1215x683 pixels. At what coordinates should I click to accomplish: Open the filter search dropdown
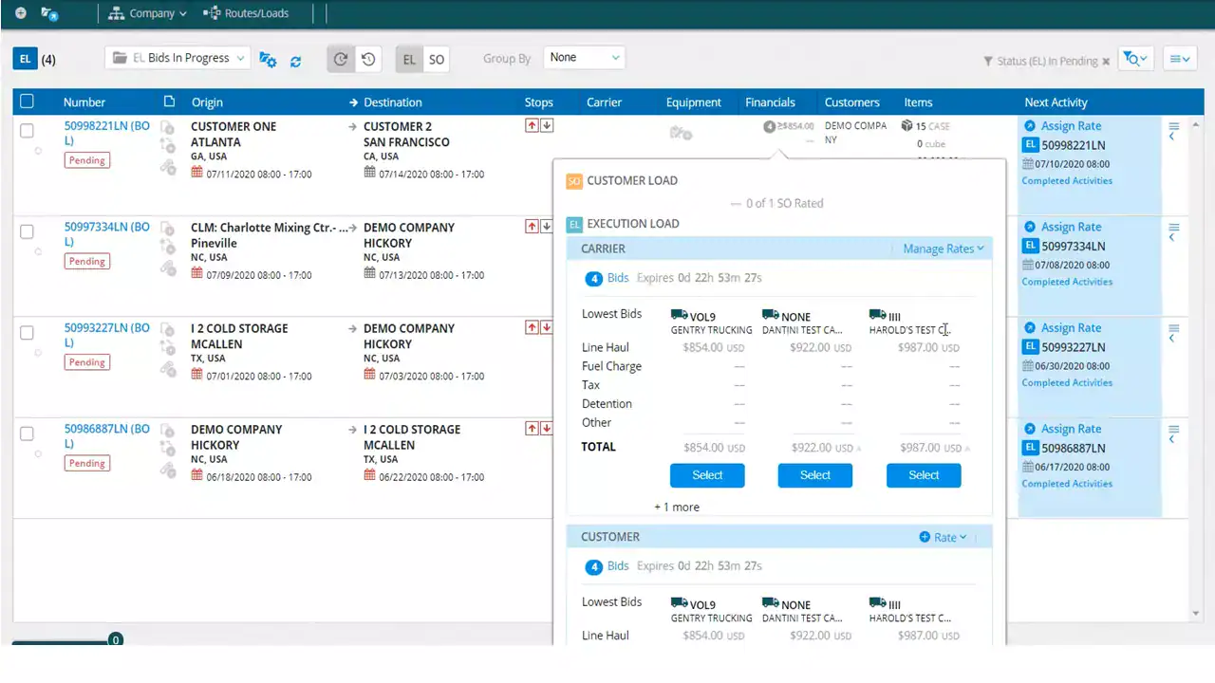pos(1135,59)
